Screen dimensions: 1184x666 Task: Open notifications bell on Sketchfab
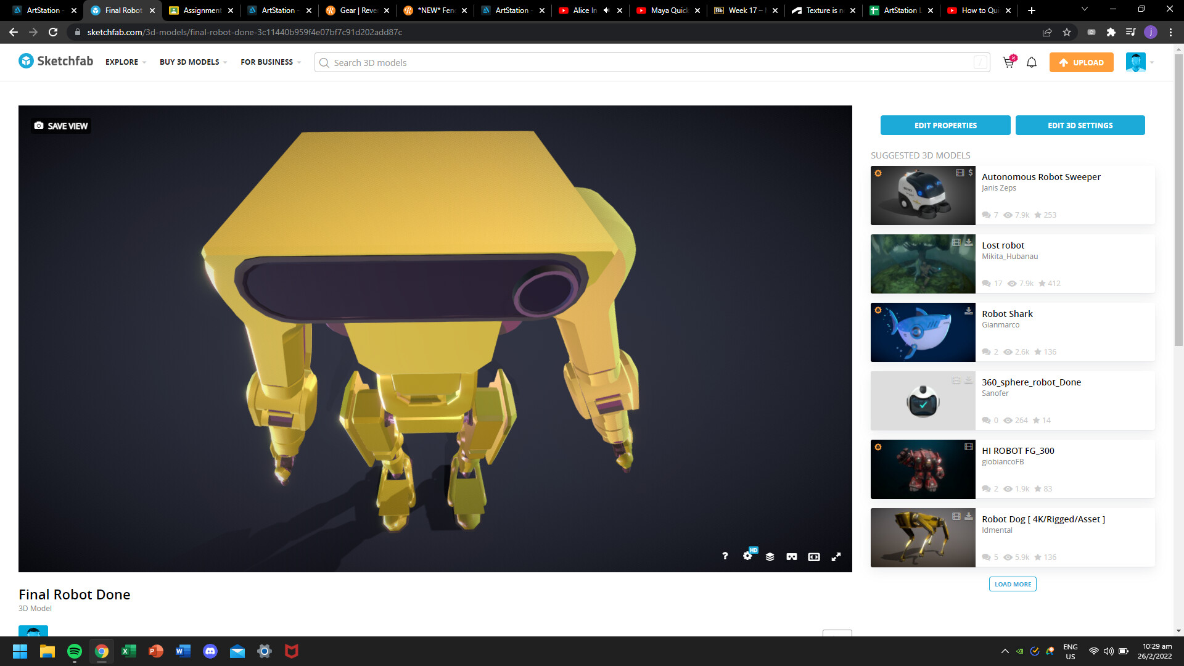coord(1032,62)
